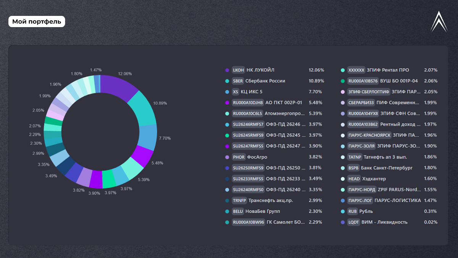Click the 'ЗПИФ СБЕРЛОГПИФ' ticker badge
Image resolution: width=458 pixels, height=258 pixels.
(369, 92)
